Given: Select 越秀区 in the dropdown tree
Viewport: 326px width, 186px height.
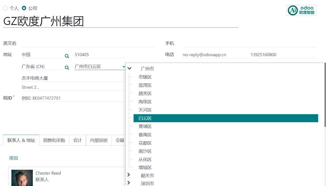Looking at the screenshot, I should (145, 93).
